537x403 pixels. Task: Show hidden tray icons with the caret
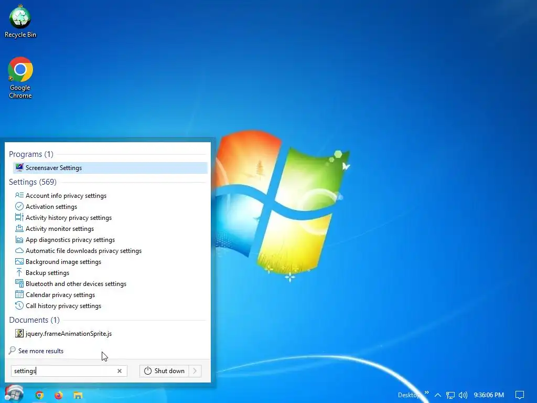(x=438, y=395)
